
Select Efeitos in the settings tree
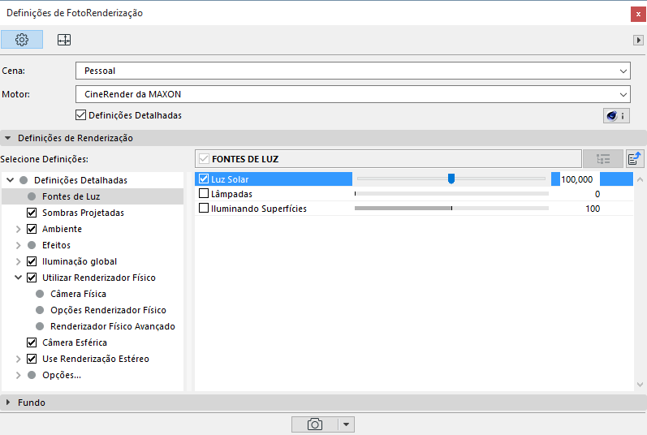(x=56, y=245)
